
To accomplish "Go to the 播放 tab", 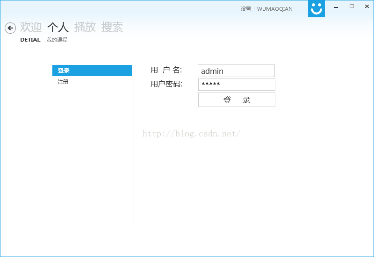I will (x=85, y=27).
